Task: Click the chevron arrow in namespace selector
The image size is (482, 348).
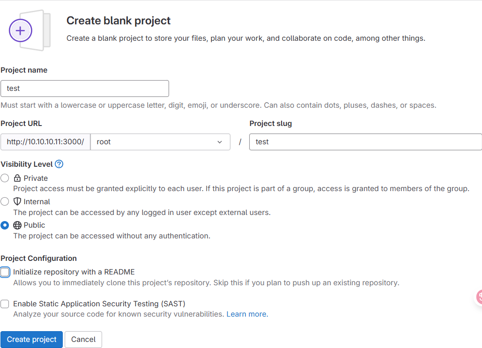Action: tap(220, 142)
